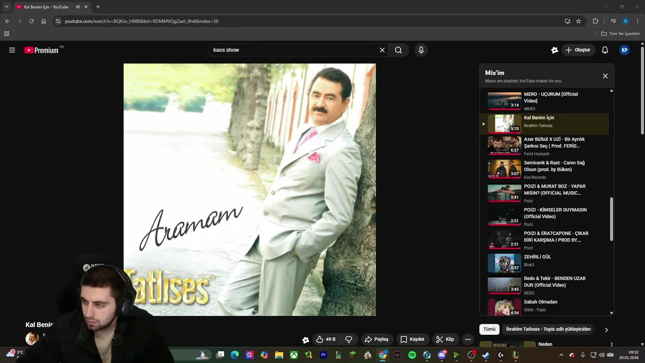Viewport: 645px width, 363px height.
Task: Open Premiere Pro from the taskbar
Action: [x=324, y=355]
